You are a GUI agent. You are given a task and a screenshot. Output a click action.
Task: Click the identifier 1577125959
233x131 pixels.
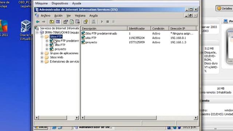[137, 42]
